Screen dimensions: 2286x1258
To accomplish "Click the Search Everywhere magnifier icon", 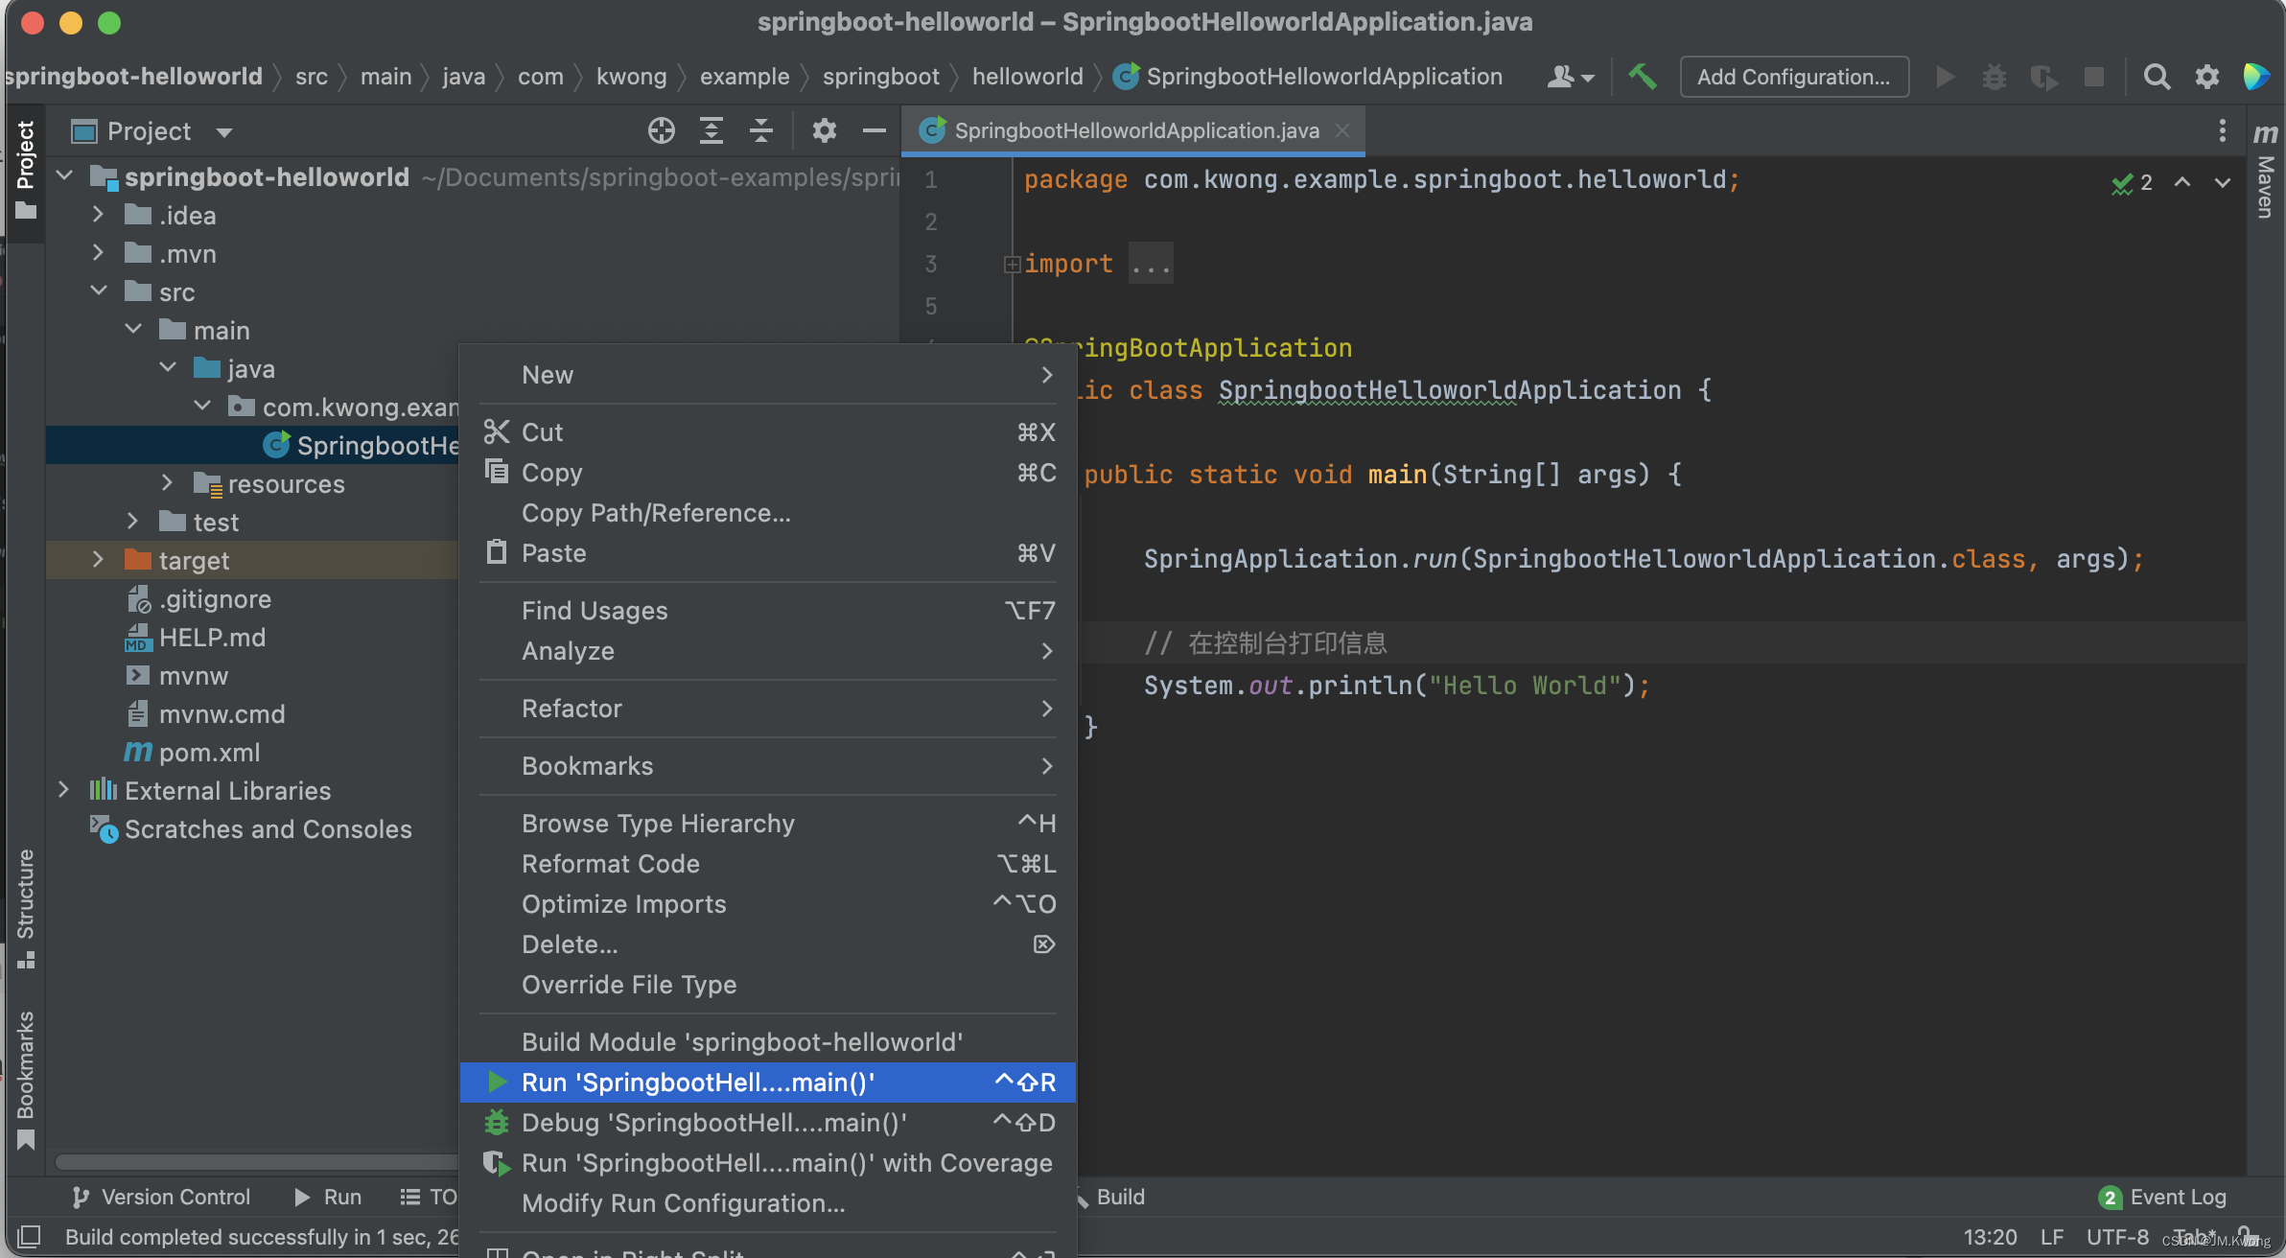I will (x=2157, y=77).
